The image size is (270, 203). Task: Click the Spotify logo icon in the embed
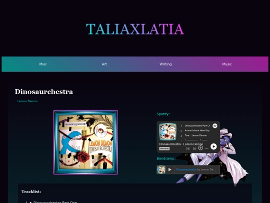pyautogui.click(x=214, y=126)
